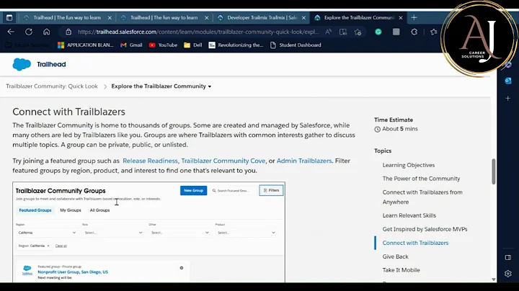
Task: Reload the page with the refresh icon
Action: pyautogui.click(x=29, y=32)
